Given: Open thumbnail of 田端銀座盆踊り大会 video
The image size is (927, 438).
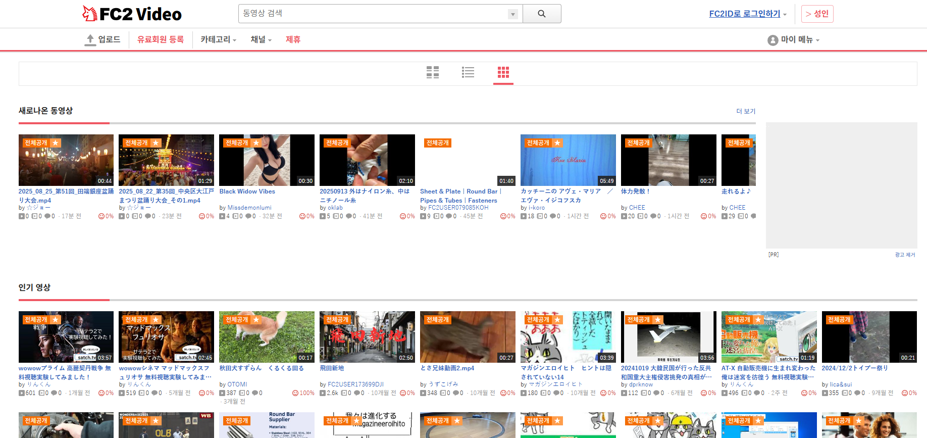Looking at the screenshot, I should 66,160.
